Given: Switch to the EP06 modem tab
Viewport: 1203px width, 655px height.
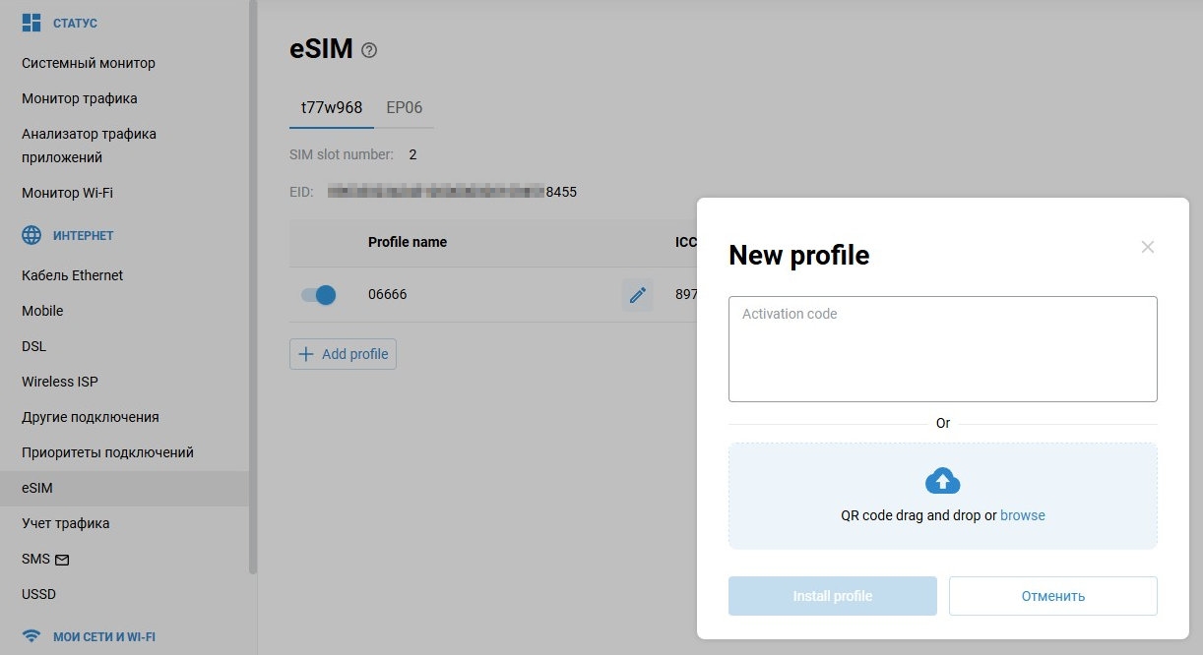Looking at the screenshot, I should point(404,107).
